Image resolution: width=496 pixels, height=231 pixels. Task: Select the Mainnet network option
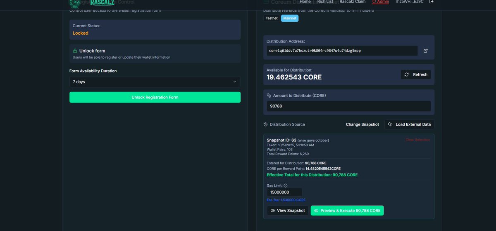pyautogui.click(x=290, y=18)
